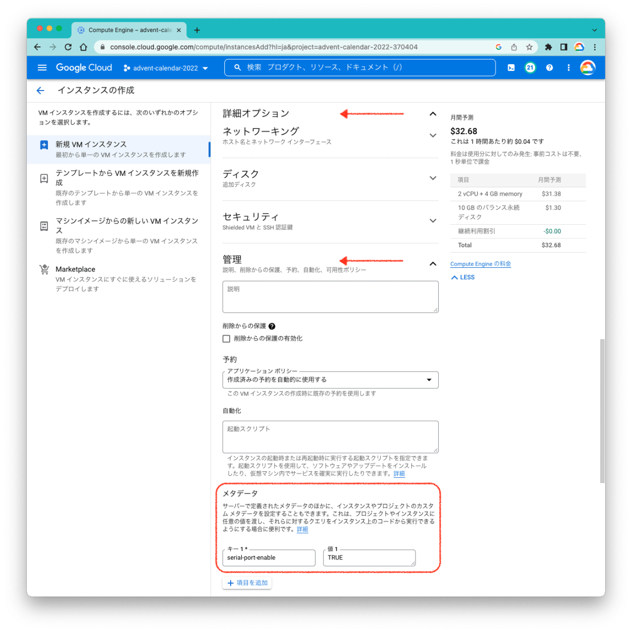Toggle Chrome side panel icon
The width and height of the screenshot is (632, 632).
(564, 47)
